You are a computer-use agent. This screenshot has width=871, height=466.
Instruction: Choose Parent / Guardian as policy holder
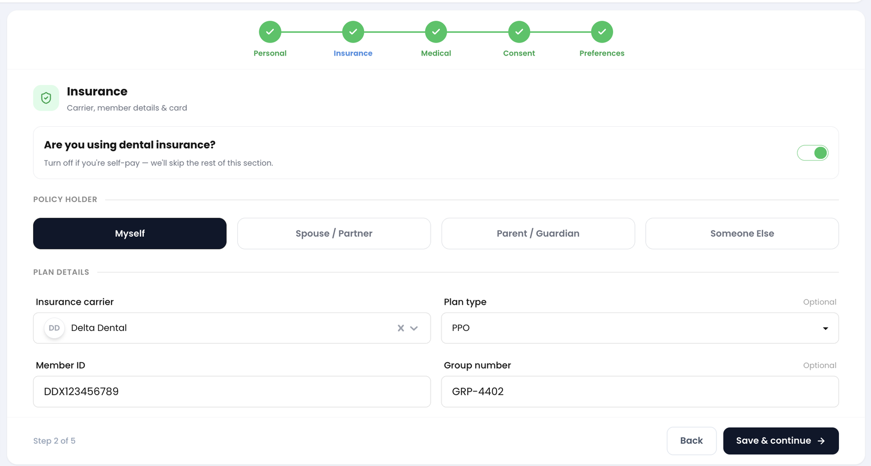point(538,234)
